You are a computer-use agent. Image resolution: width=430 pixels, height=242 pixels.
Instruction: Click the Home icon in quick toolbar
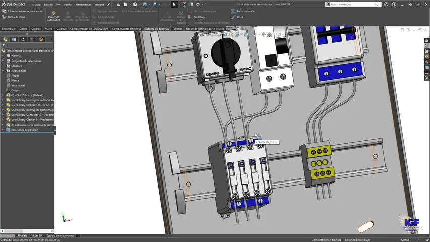(118, 4)
